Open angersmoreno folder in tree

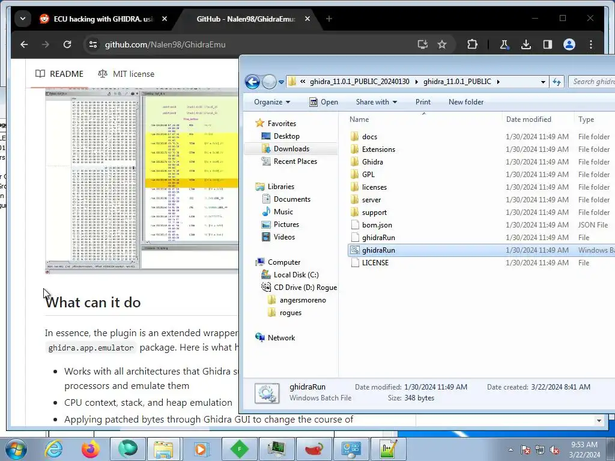[303, 300]
